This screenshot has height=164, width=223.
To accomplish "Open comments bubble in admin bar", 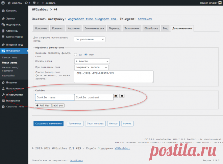I will coord(35,3).
